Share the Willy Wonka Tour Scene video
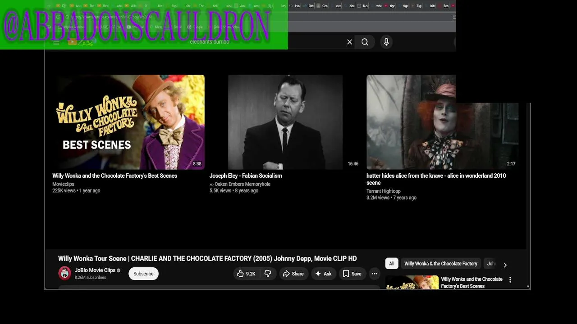Image resolution: width=577 pixels, height=324 pixels. (293, 274)
